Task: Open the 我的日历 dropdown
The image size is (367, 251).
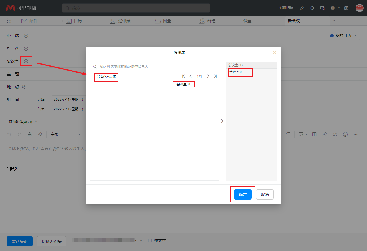Action: point(344,35)
